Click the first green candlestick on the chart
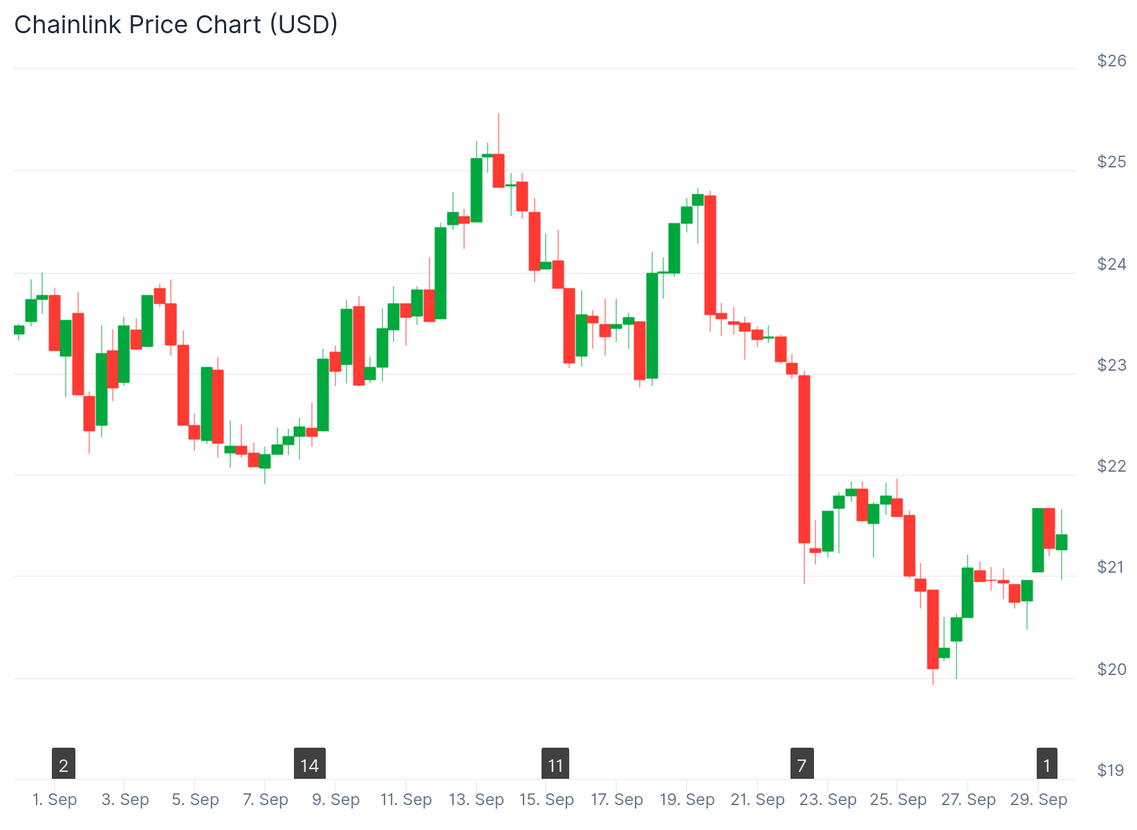The height and width of the screenshot is (830, 1137). pyautogui.click(x=19, y=330)
